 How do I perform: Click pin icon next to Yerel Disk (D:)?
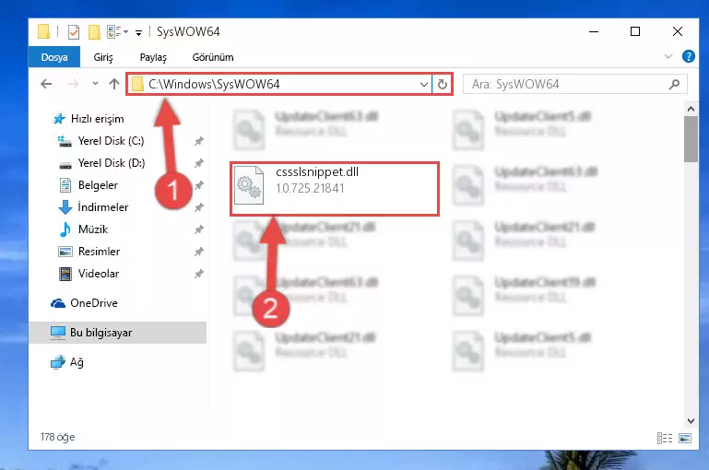[x=199, y=163]
